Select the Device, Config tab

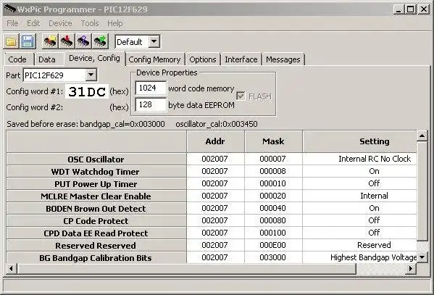pos(94,59)
